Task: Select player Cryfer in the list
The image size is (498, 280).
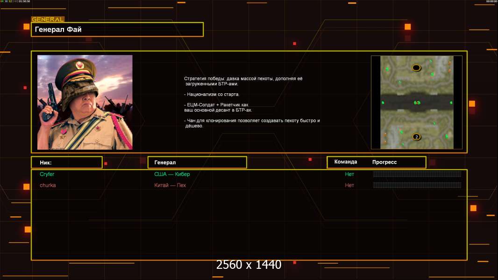Action: [47, 174]
